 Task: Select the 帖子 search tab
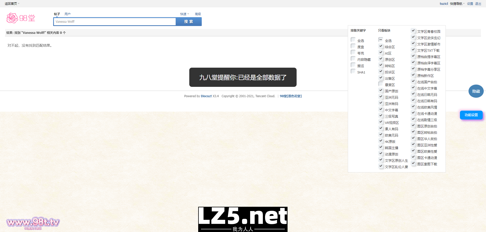[57, 14]
